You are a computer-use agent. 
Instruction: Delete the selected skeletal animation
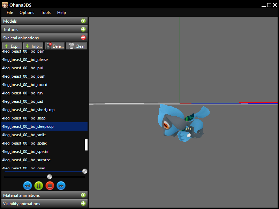tap(55, 46)
